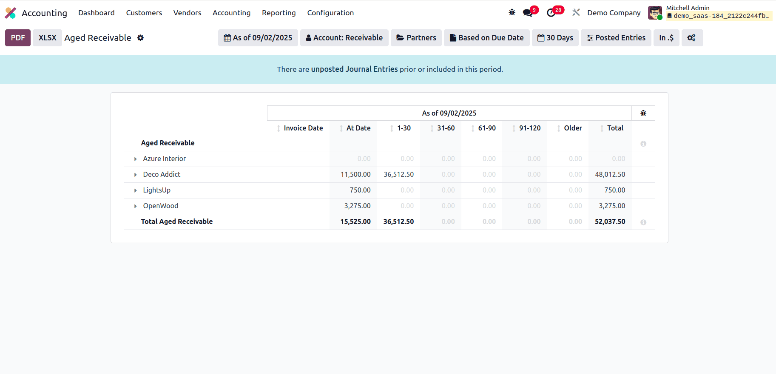
Task: Click the bug icon in report header
Action: tap(643, 113)
